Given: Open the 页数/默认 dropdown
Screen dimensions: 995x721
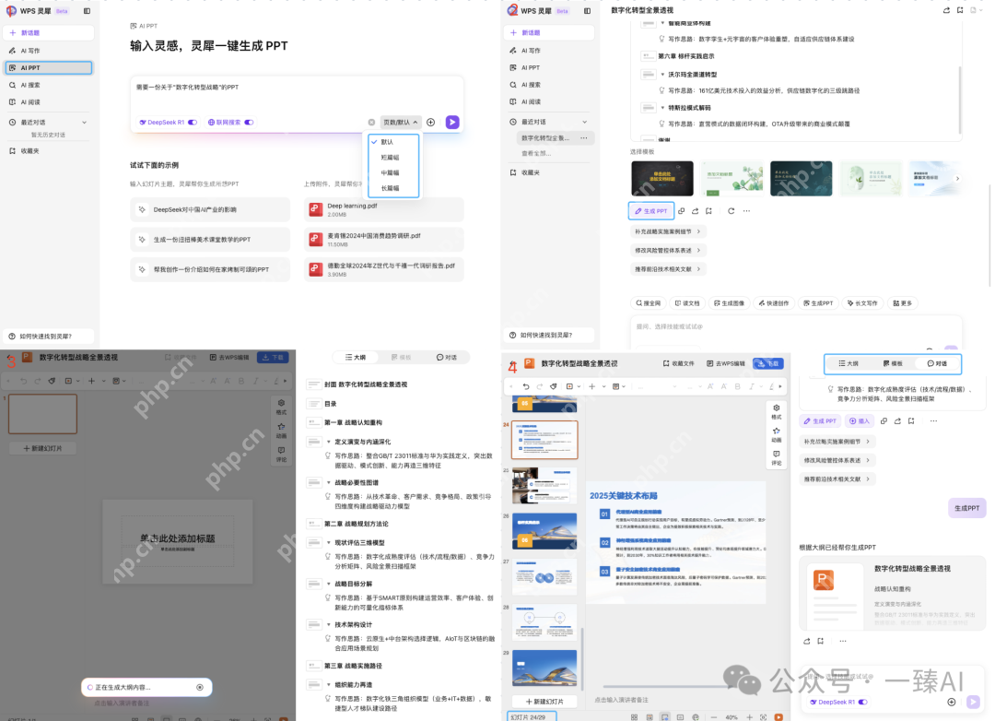Looking at the screenshot, I should coord(401,122).
